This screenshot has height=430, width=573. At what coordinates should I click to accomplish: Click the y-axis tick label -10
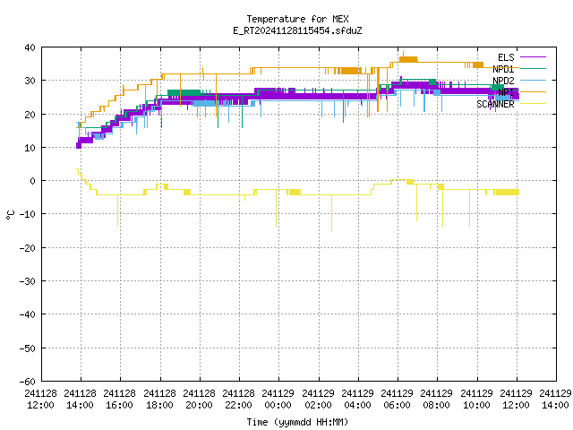coord(28,214)
